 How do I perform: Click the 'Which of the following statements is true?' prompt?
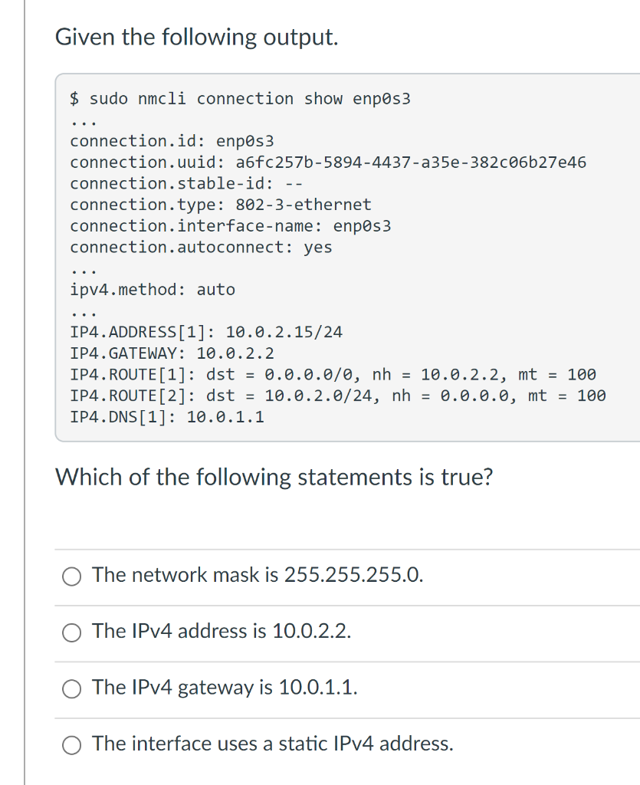274,477
